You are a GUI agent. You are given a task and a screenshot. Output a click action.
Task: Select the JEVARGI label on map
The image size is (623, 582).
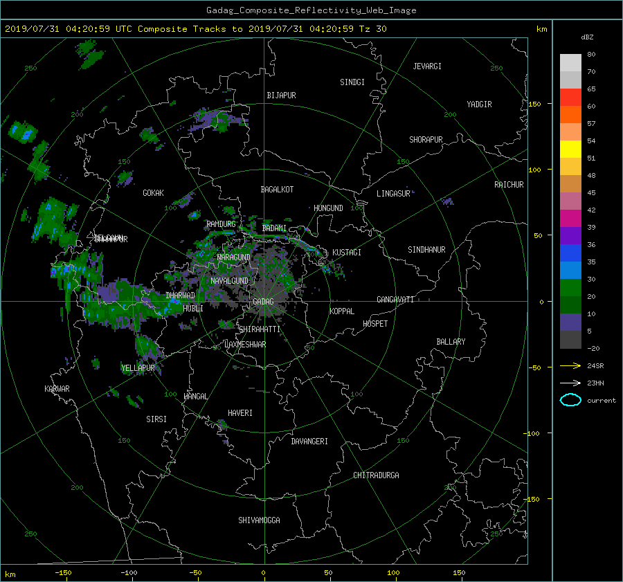[x=427, y=66]
